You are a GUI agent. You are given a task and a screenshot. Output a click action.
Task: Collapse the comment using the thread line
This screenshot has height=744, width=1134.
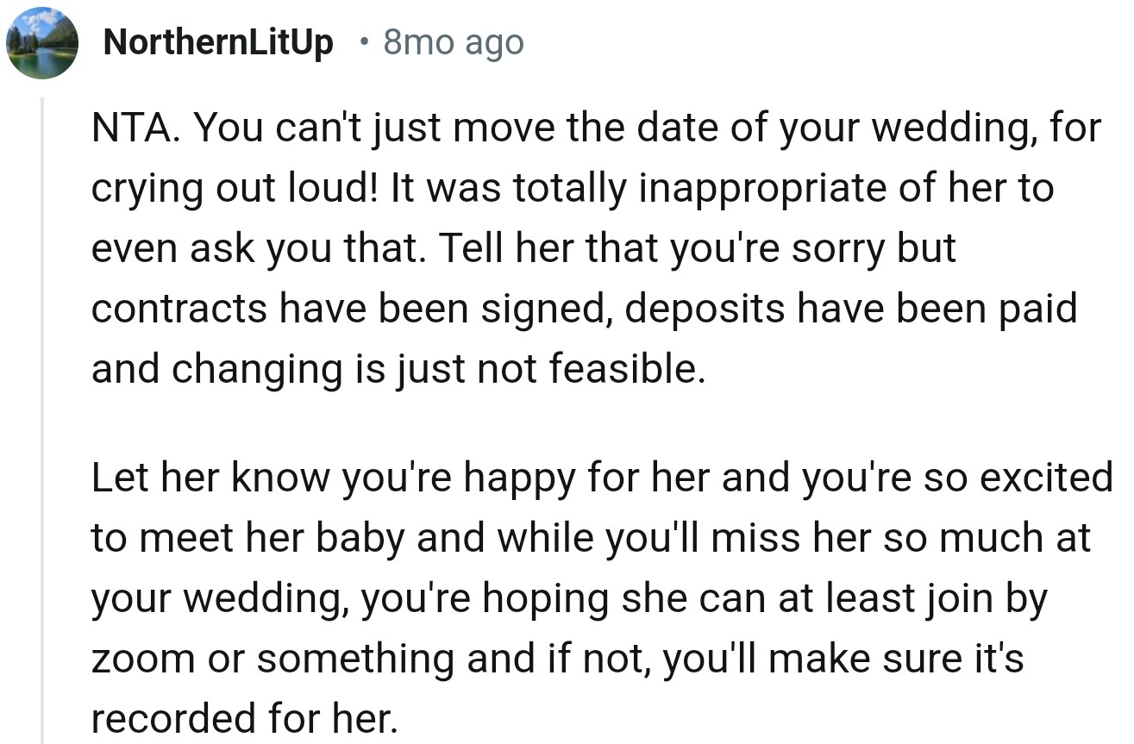tap(43, 414)
